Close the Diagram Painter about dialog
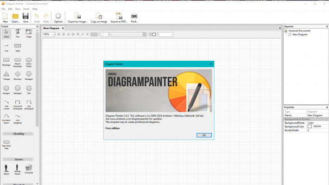329x185 pixels. pyautogui.click(x=211, y=64)
